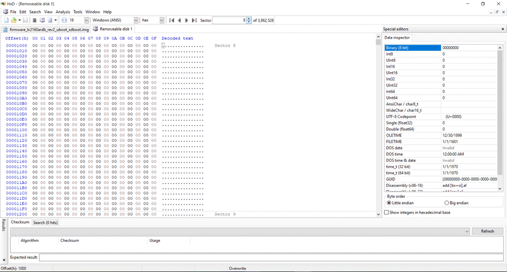Open the Window menu
This screenshot has width=507, height=272.
coord(93,12)
